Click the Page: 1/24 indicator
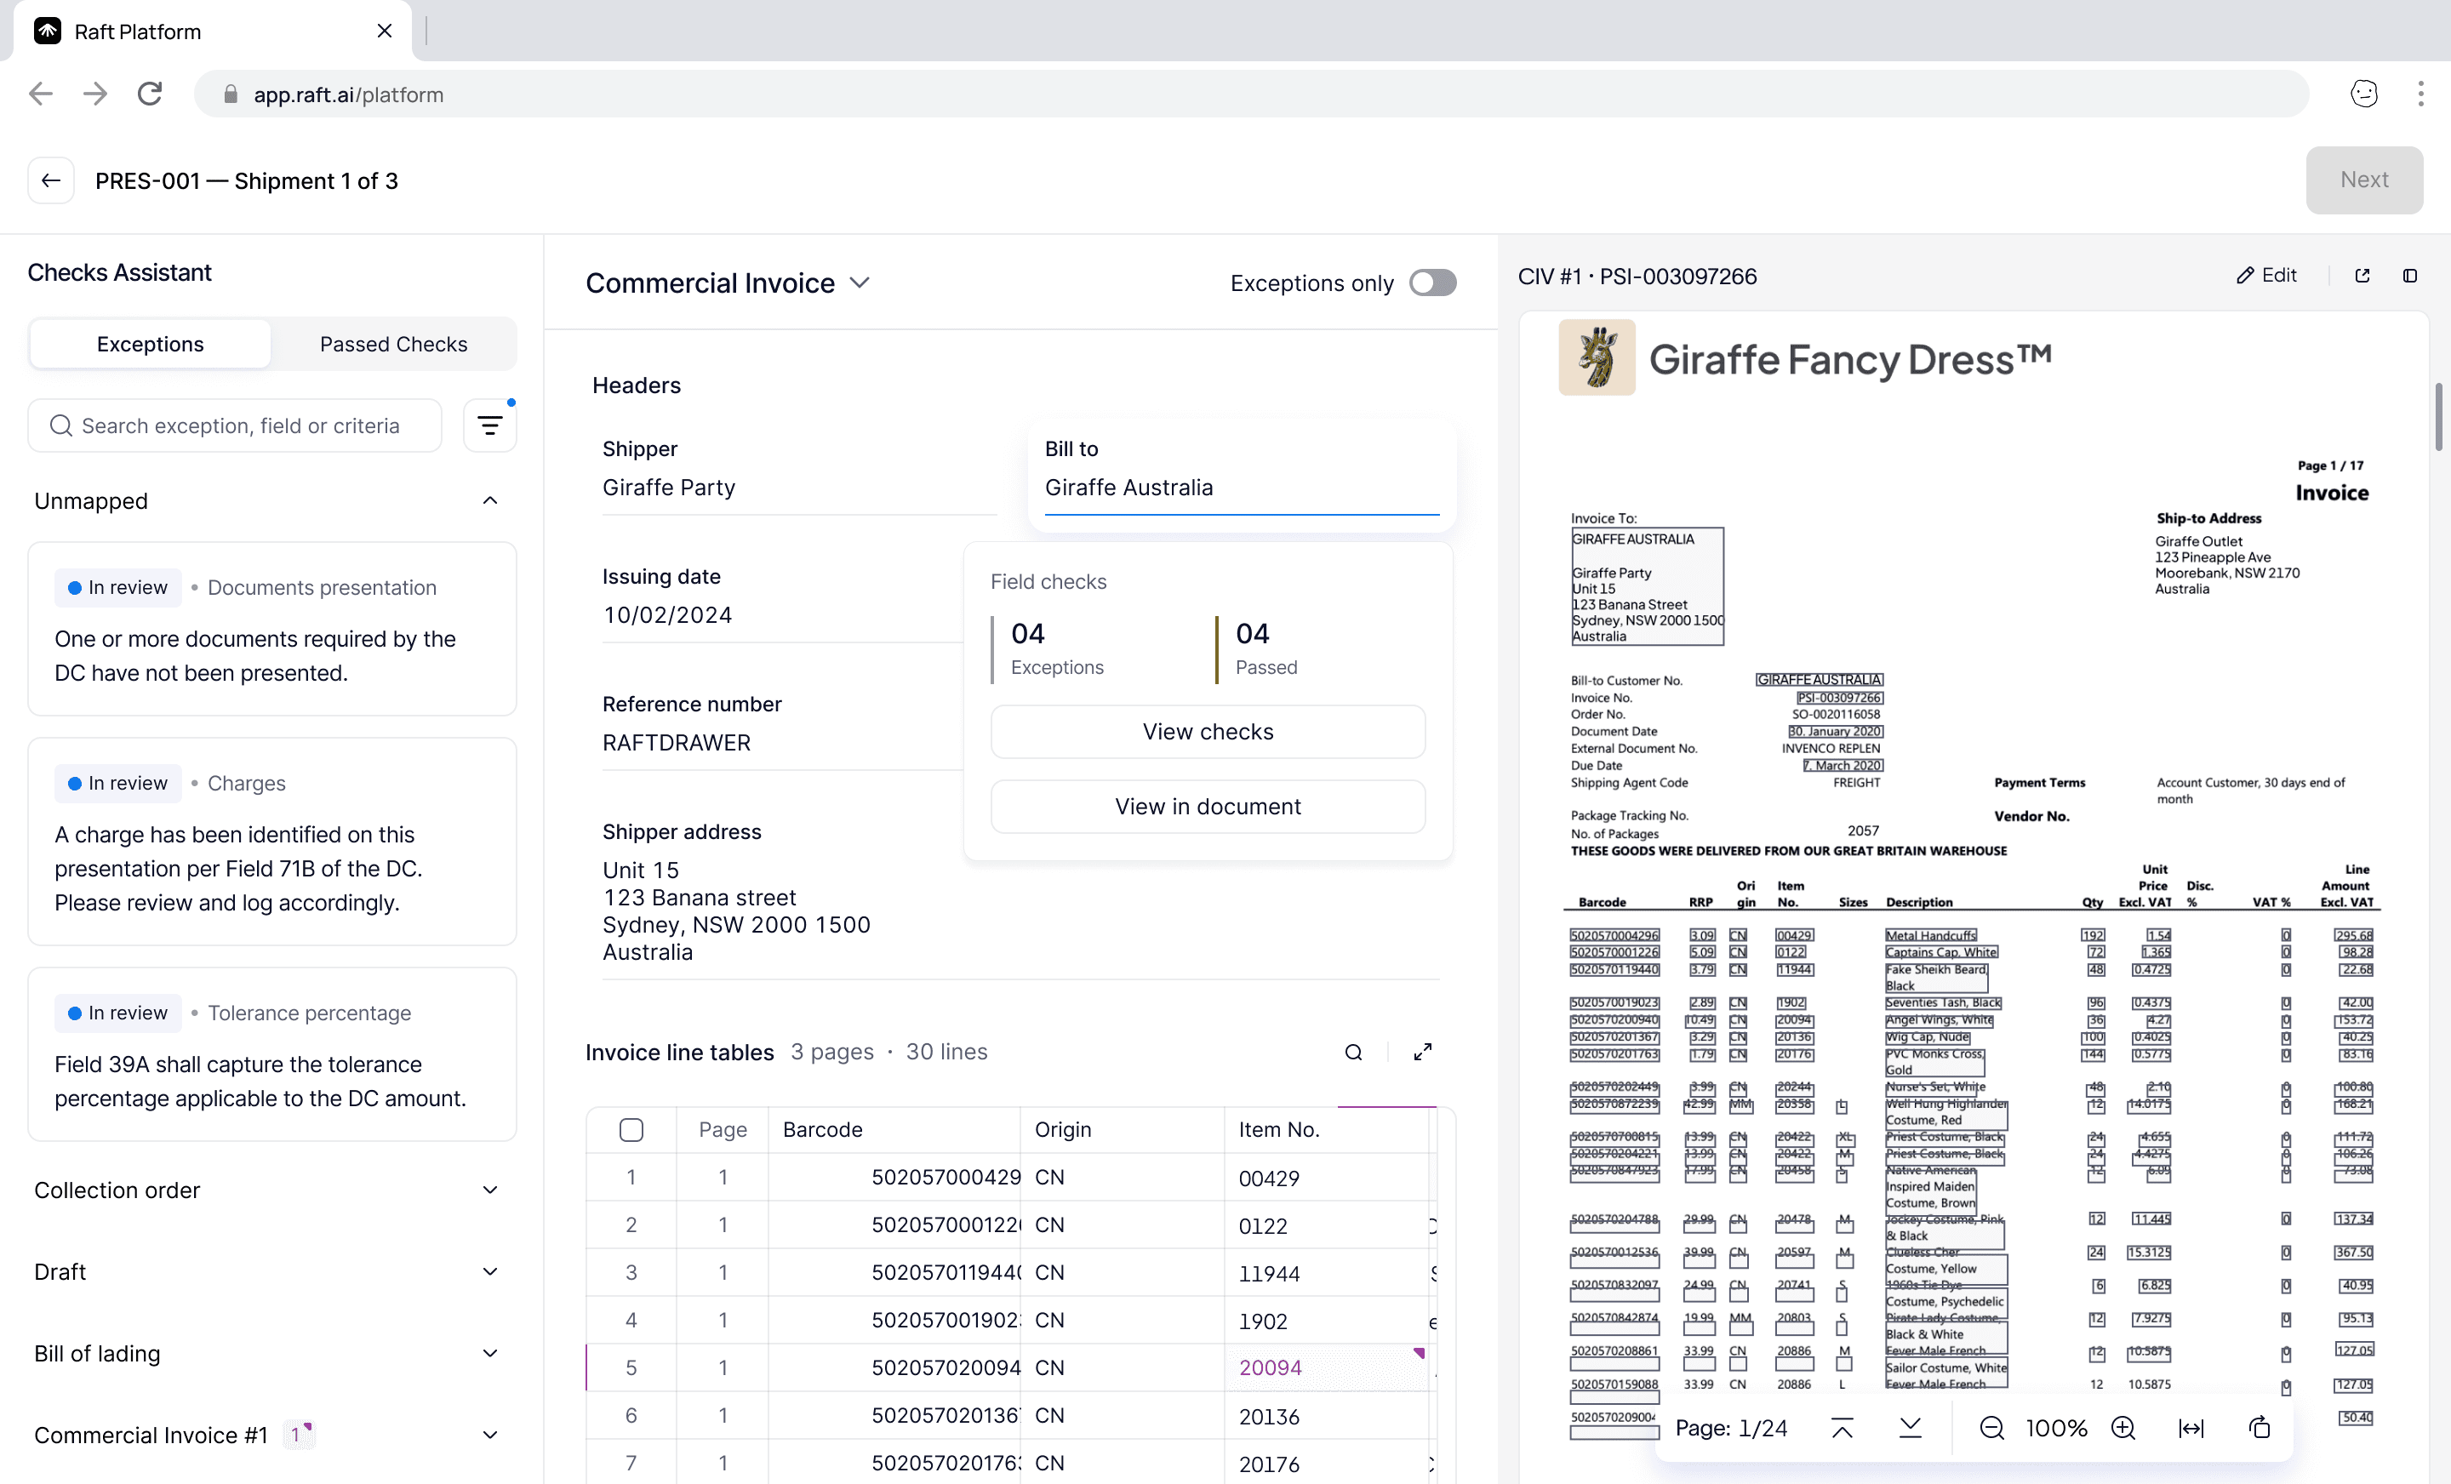This screenshot has width=2451, height=1484. coord(1731,1429)
